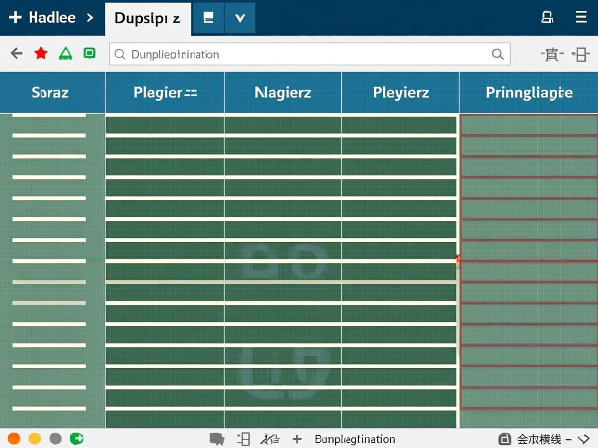Click the red star favorite icon
598x448 pixels.
click(40, 53)
